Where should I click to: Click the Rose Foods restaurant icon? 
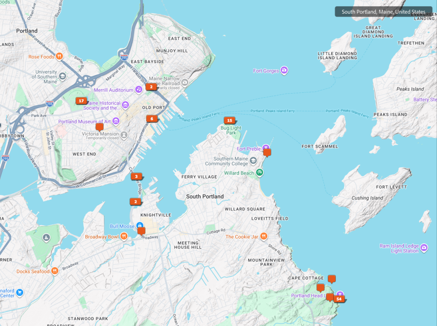point(60,57)
